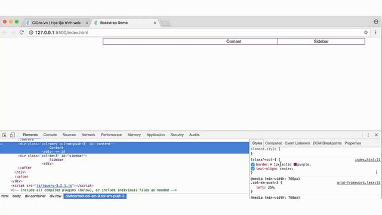Viewport: 382px width, 215px height.
Task: Switch to CiOne.Vn browser tab
Action: coord(56,23)
